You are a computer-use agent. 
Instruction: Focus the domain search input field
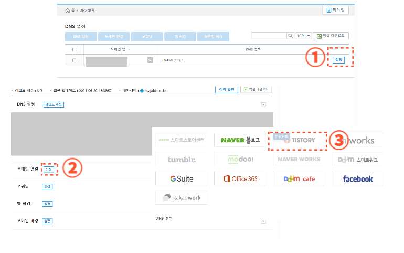pos(269,36)
